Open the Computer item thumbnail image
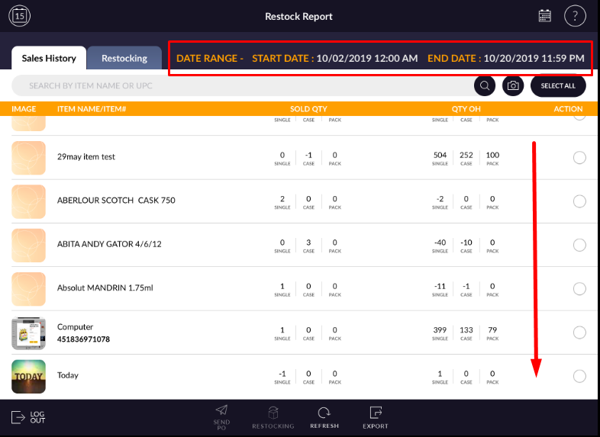 coord(29,333)
